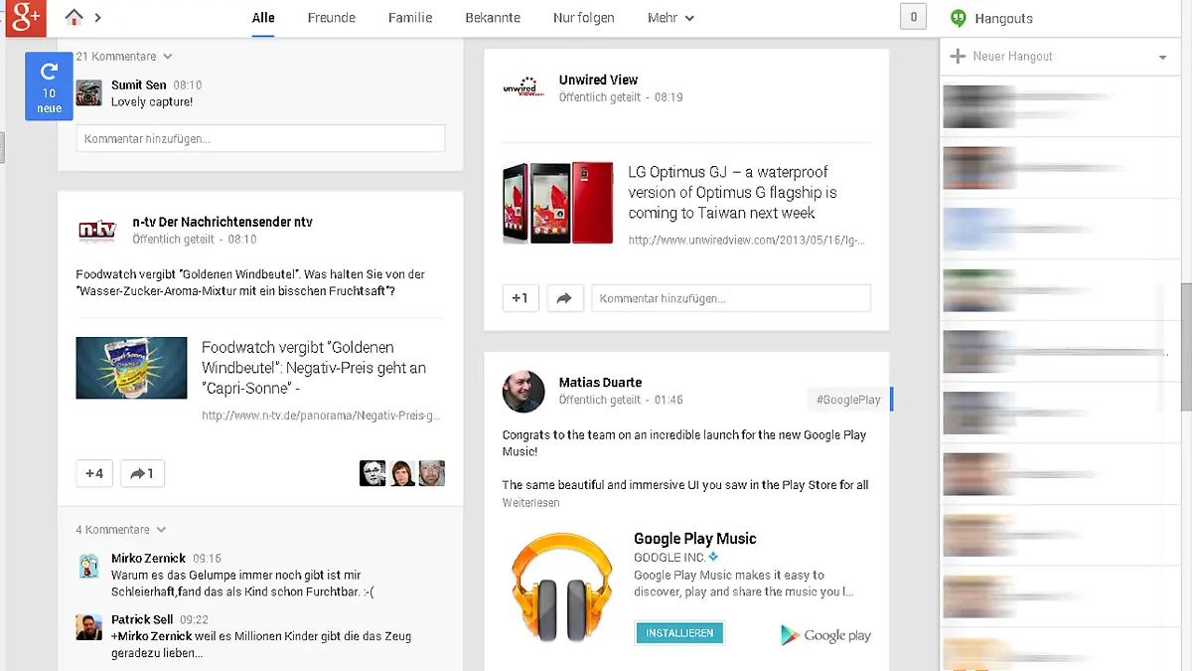Open the notifications counter showing 0
The height and width of the screenshot is (671, 1192).
(x=913, y=16)
